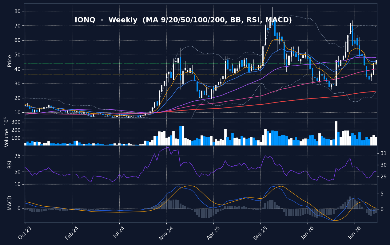Select the 20 tick on the price axis
This screenshot has height=245, width=390.
17,98
